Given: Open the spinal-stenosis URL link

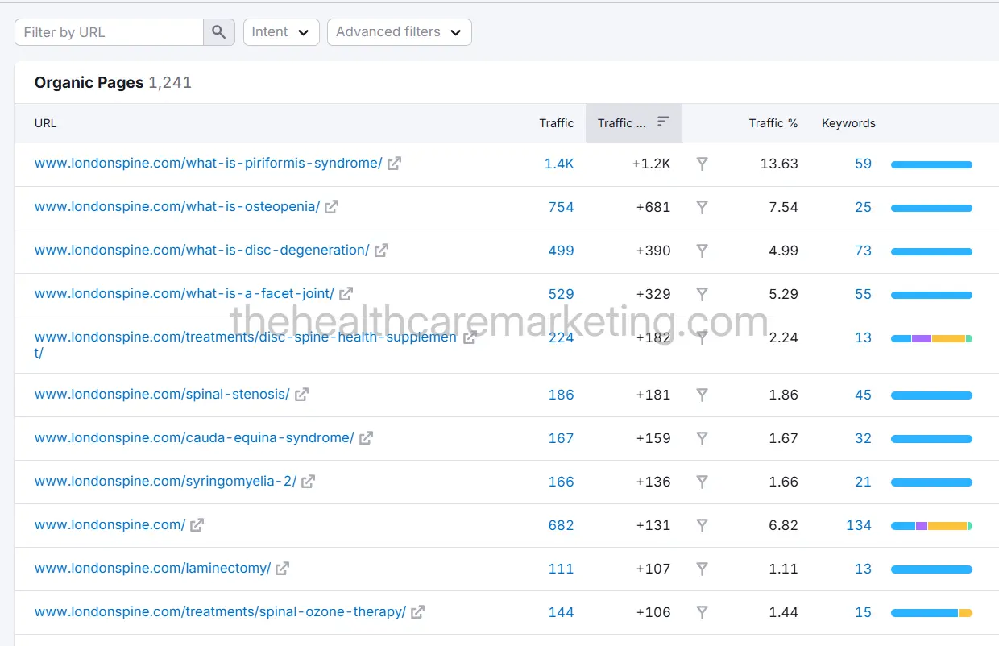Looking at the screenshot, I should click(x=161, y=395).
